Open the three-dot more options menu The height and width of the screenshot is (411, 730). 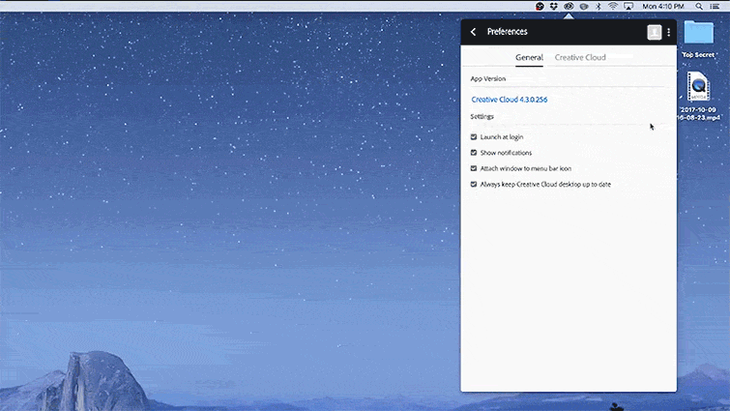coord(668,32)
